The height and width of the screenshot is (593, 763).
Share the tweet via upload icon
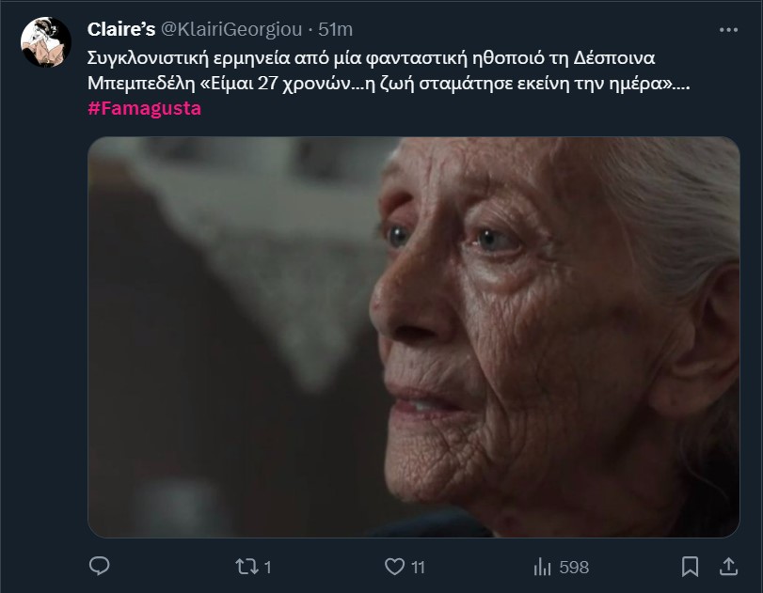point(728,567)
